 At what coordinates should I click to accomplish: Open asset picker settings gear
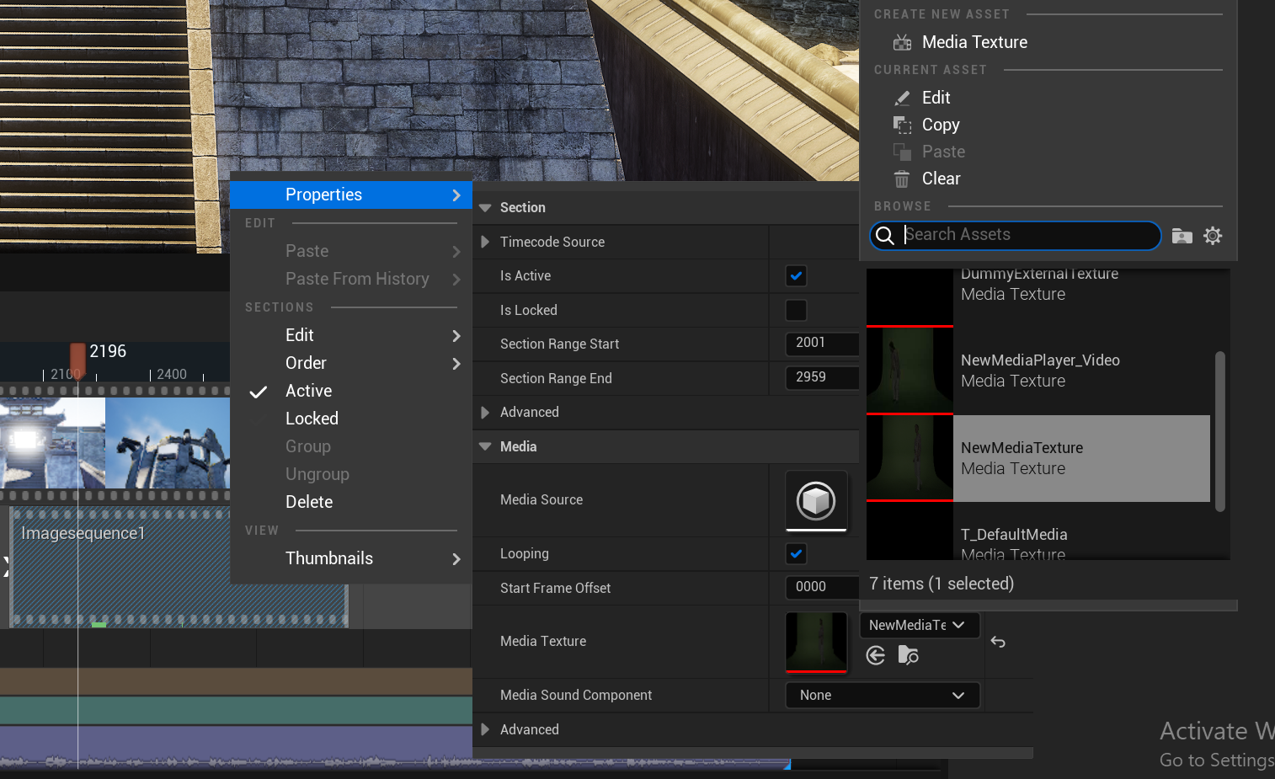pyautogui.click(x=1213, y=236)
